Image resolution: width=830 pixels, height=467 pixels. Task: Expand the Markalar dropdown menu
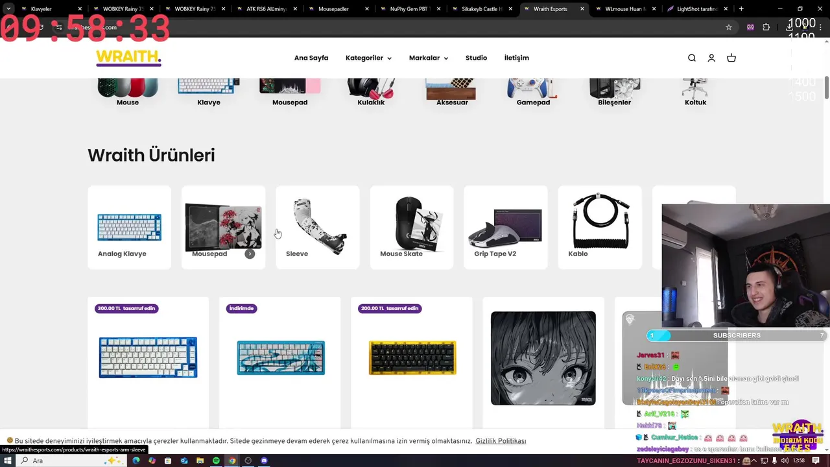429,58
